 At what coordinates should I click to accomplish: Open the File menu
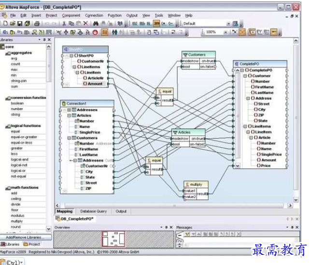point(13,15)
